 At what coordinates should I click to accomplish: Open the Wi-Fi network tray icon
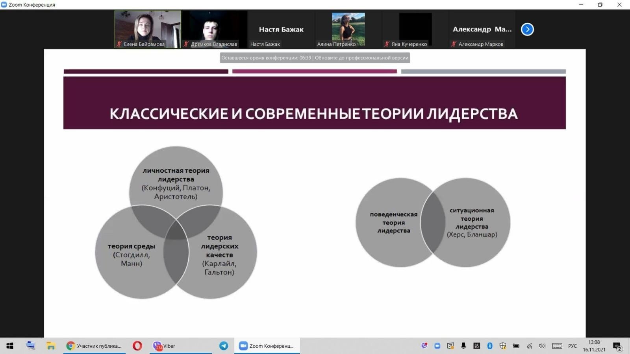click(530, 346)
